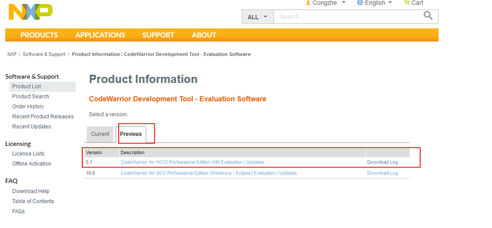Image resolution: width=492 pixels, height=228 pixels.
Task: Click the Licensing sidebar heading
Action: pyautogui.click(x=18, y=144)
